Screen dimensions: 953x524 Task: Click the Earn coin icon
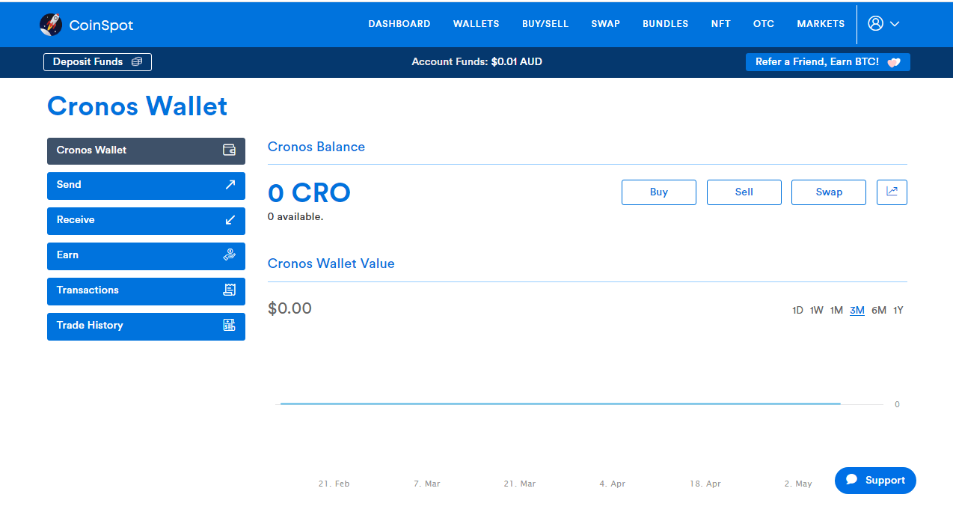click(x=230, y=255)
